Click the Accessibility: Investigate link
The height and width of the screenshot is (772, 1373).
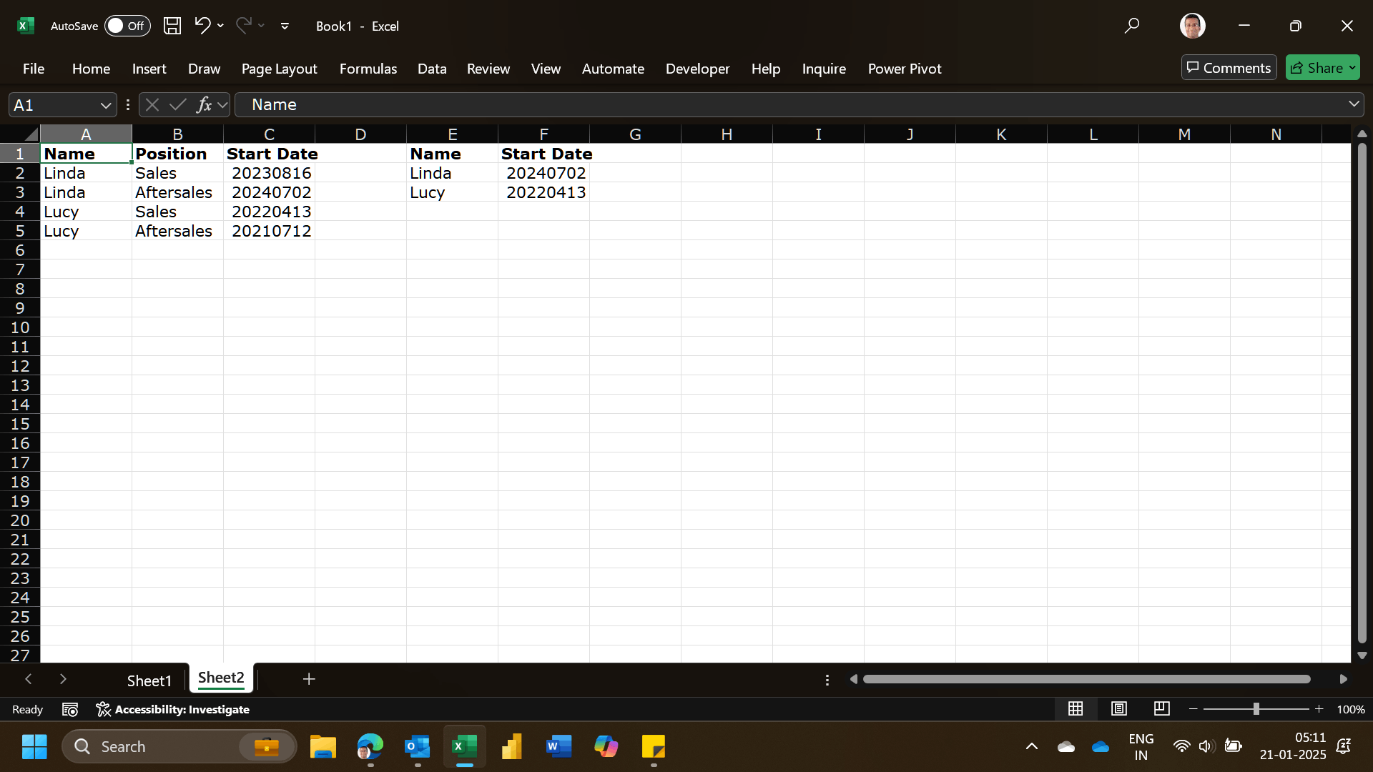coord(183,709)
